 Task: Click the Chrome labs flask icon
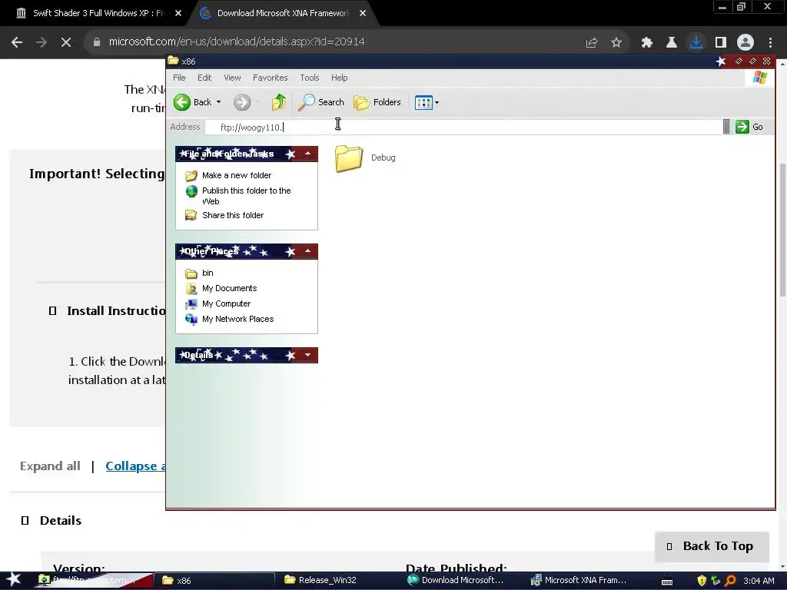(672, 43)
